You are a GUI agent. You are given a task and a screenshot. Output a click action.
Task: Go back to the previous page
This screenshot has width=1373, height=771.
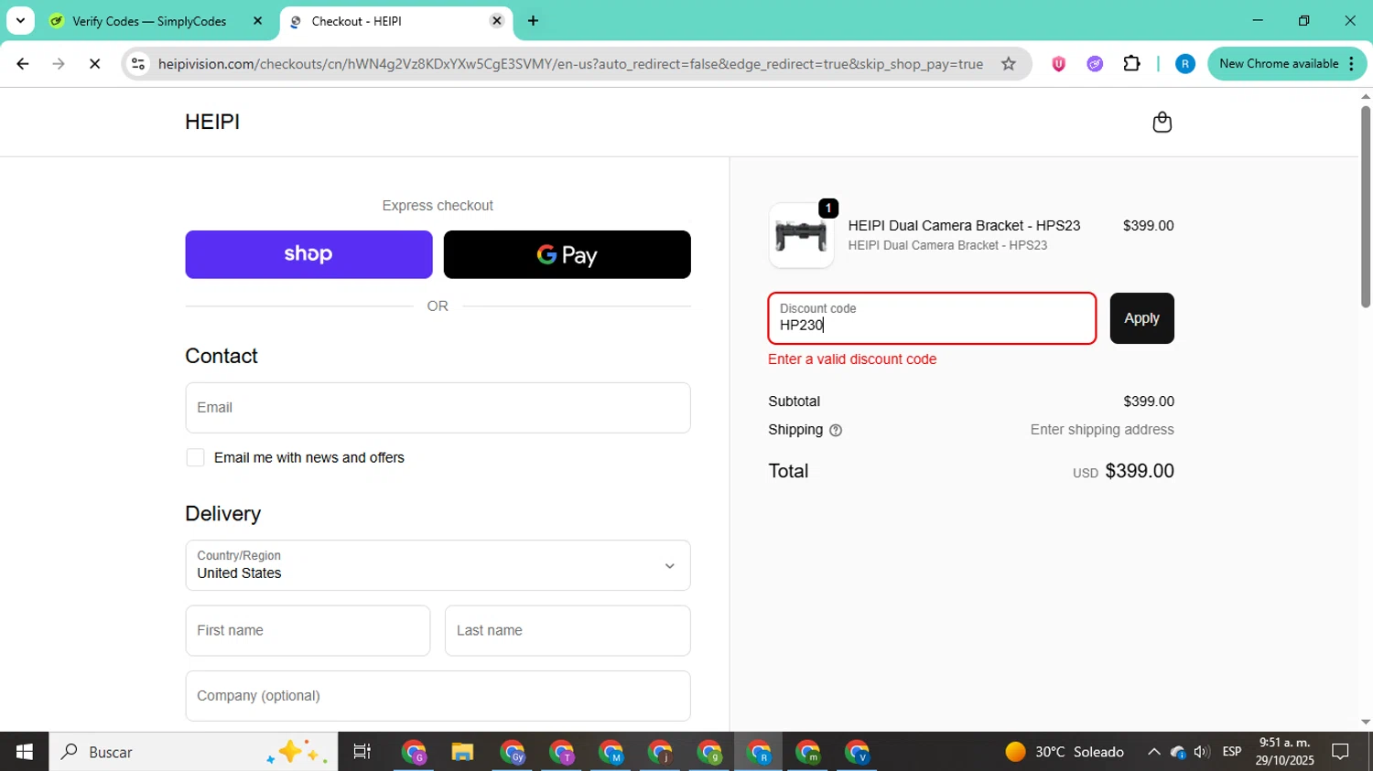click(x=23, y=64)
